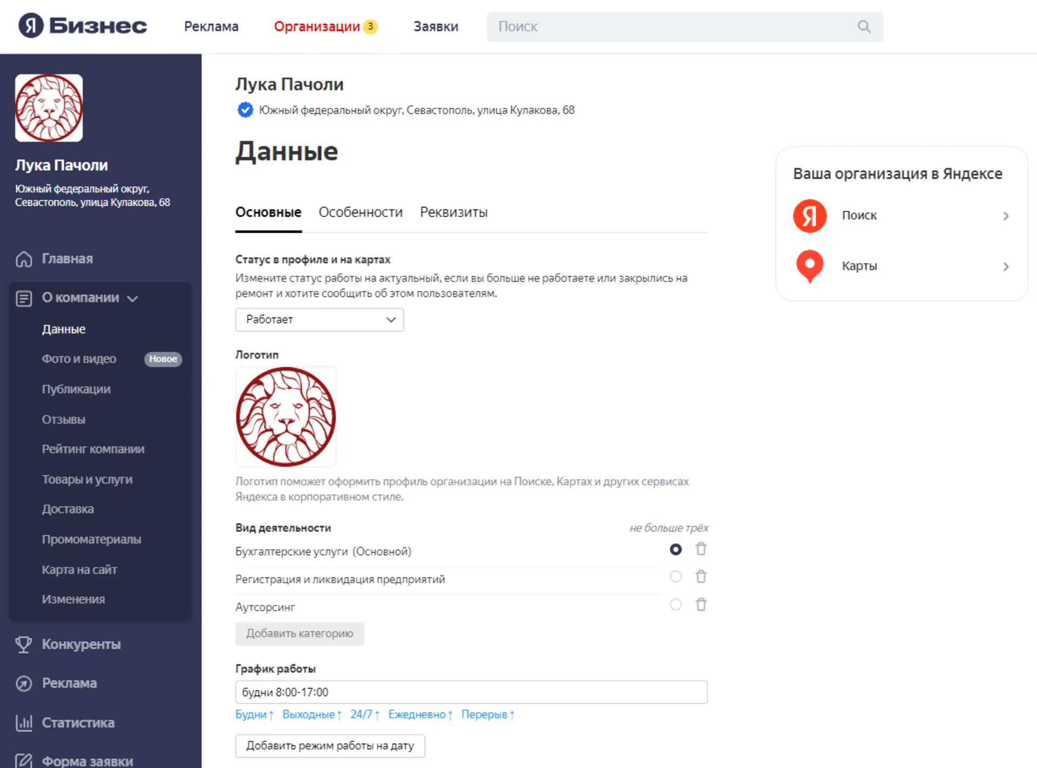Click the organization address under Лука Пачоли
Viewport: 1037px width, 768px height.
pyautogui.click(x=416, y=110)
